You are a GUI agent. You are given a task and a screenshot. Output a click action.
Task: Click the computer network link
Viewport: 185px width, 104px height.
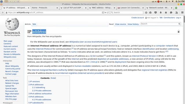click(x=164, y=46)
